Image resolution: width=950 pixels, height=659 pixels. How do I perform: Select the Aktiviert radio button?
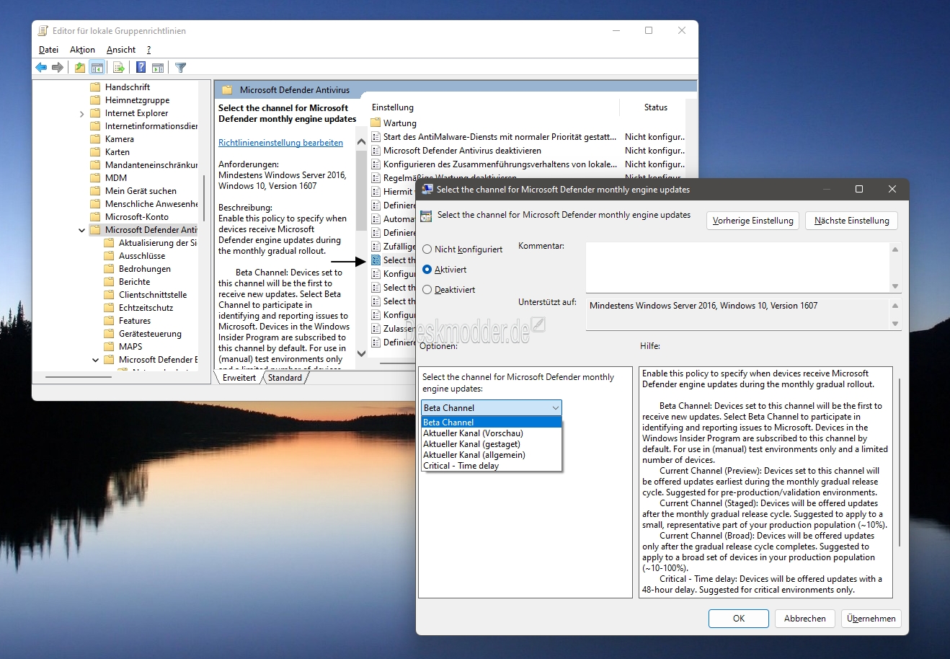click(x=427, y=270)
